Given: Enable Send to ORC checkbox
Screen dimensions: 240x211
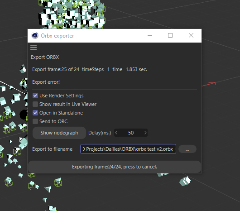Looking at the screenshot, I should tap(35, 121).
